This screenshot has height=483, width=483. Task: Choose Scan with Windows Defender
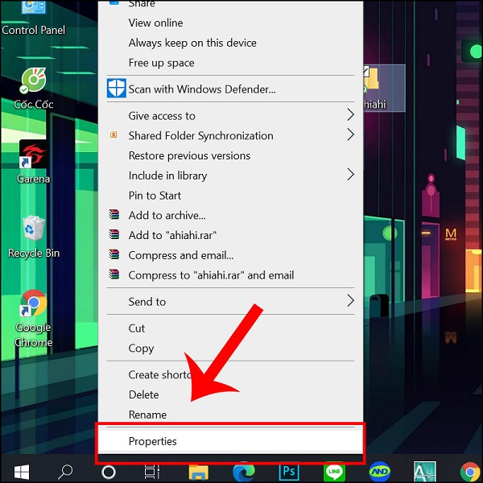point(201,89)
